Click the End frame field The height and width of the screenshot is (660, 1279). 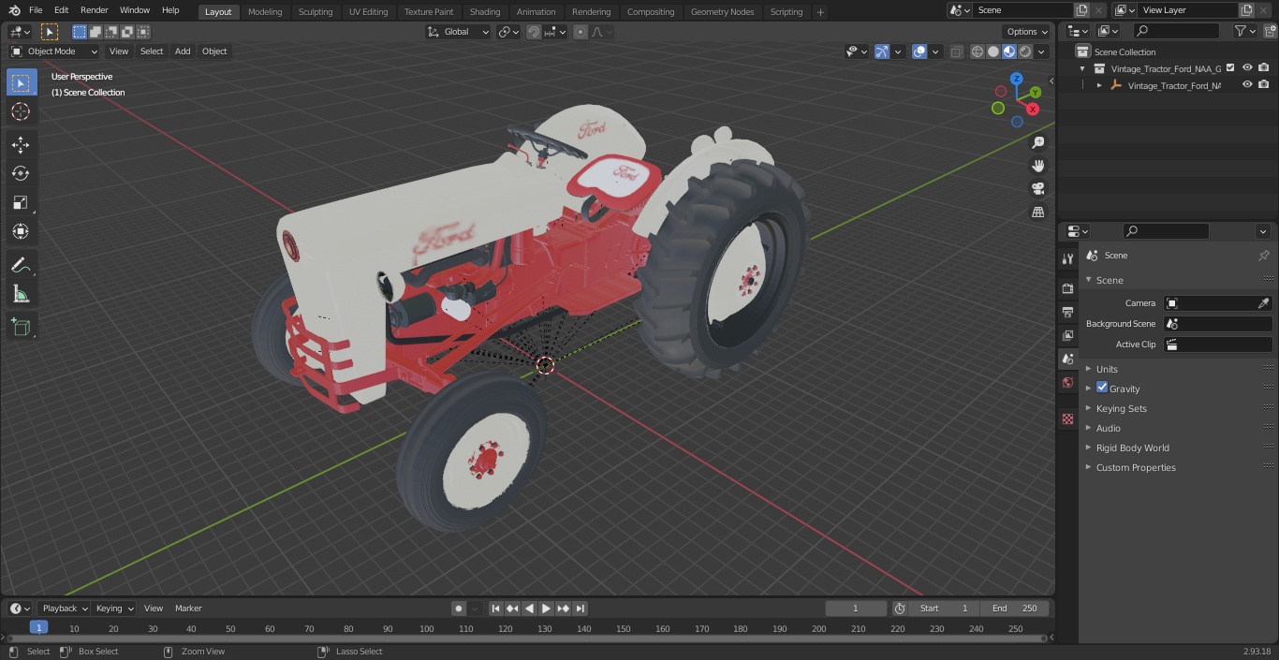click(x=1016, y=609)
